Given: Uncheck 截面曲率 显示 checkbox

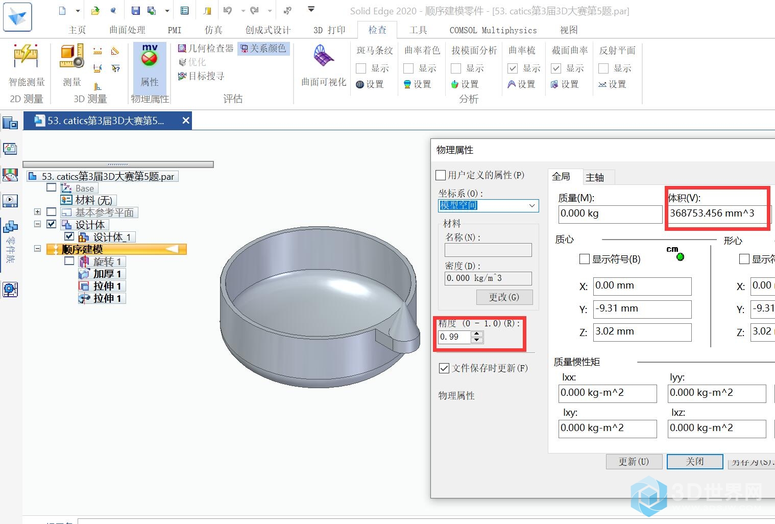Looking at the screenshot, I should tap(556, 68).
